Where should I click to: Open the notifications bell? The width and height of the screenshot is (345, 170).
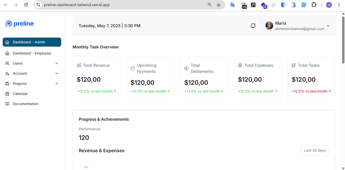pos(253,26)
